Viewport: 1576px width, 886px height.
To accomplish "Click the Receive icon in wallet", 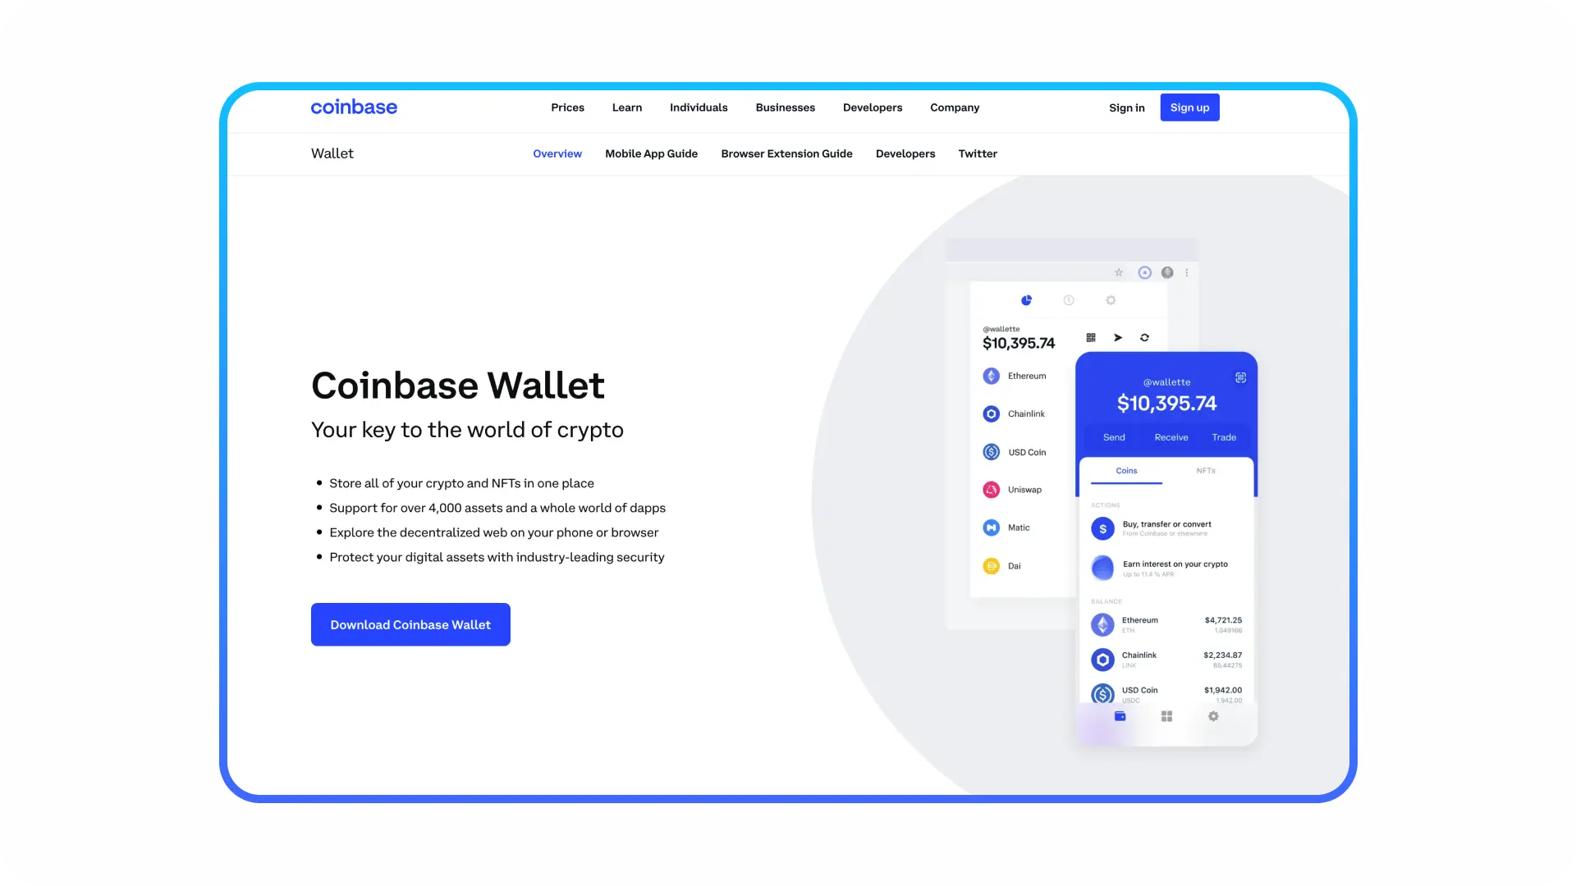I will coord(1170,437).
